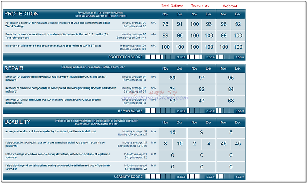Click "Samples used: 481,785" text
This screenshot has width=307, height=183.
pyautogui.click(x=132, y=146)
